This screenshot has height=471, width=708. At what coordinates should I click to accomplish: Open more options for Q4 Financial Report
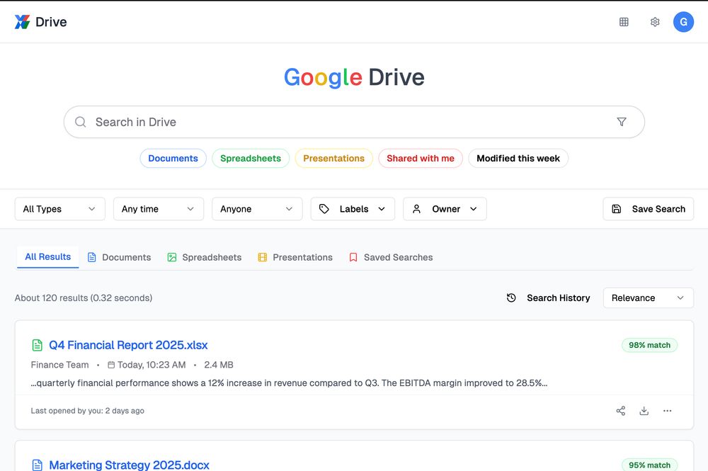668,411
